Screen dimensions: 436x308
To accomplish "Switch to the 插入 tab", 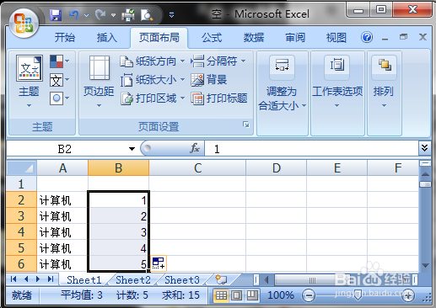I will (x=107, y=37).
